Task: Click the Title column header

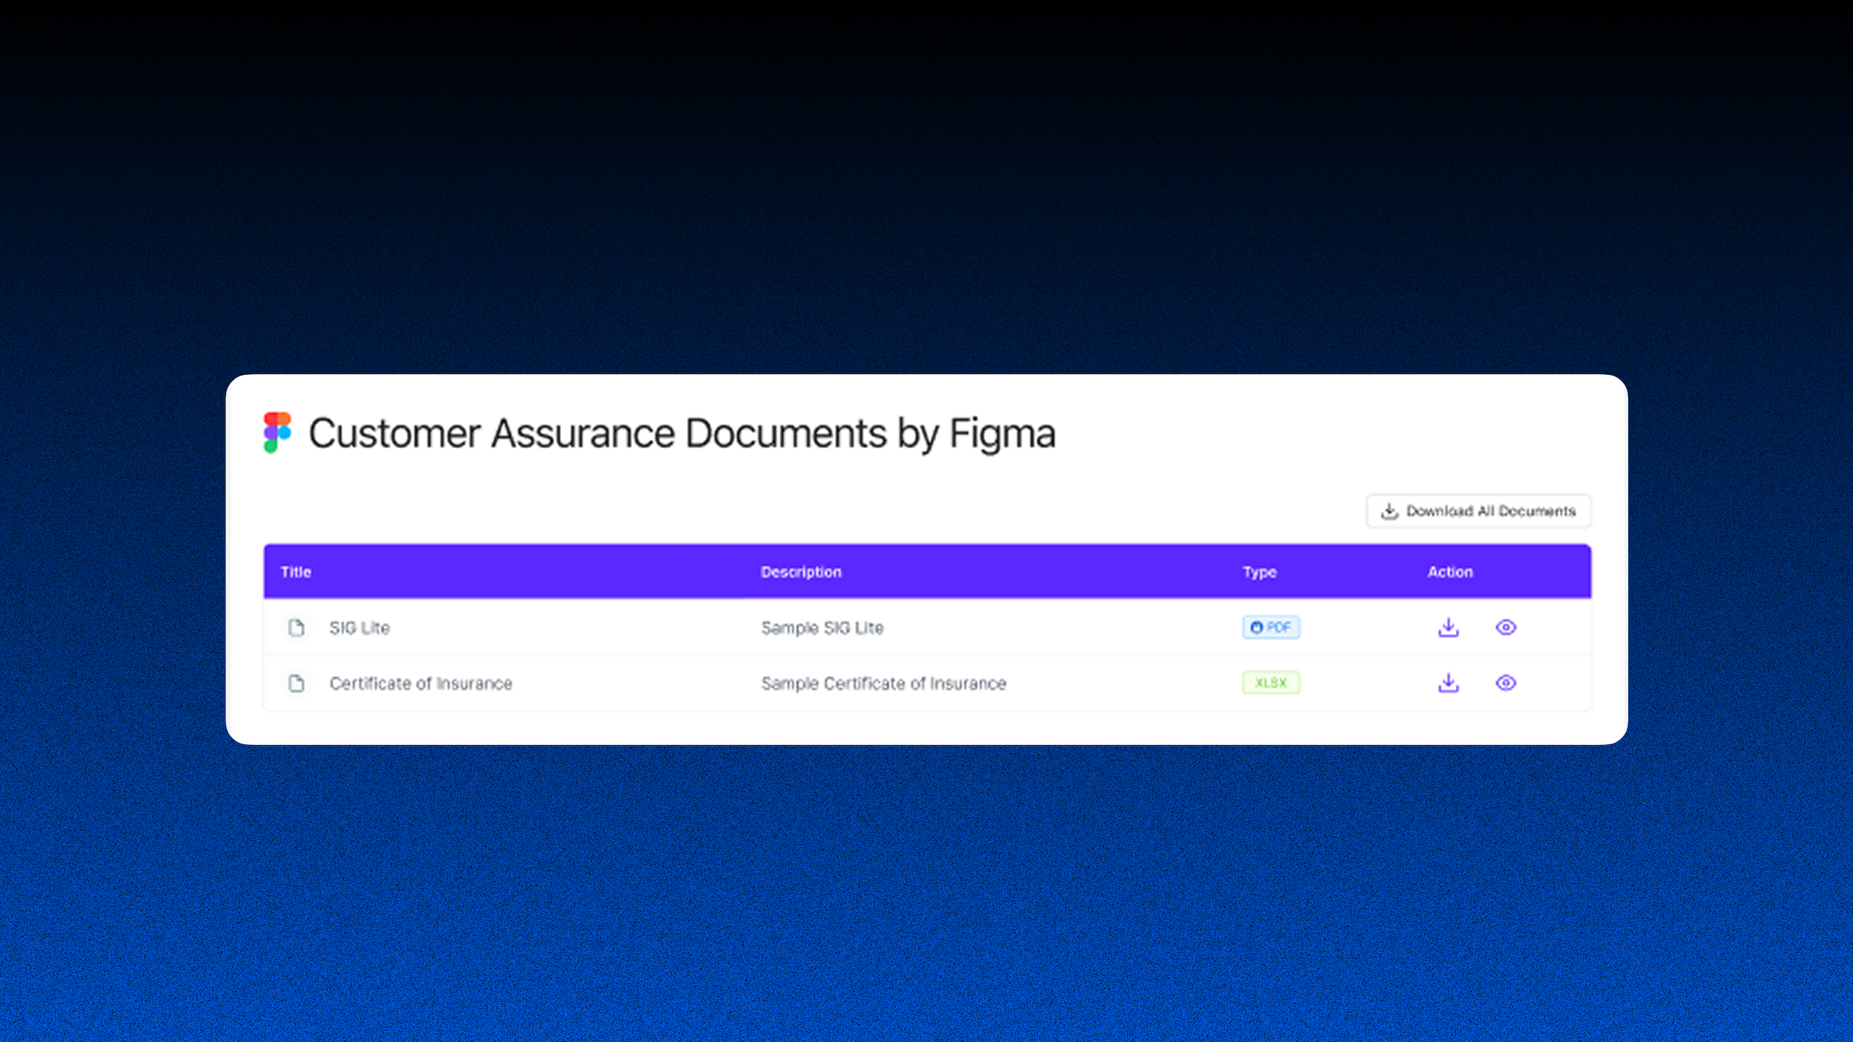Action: (296, 572)
